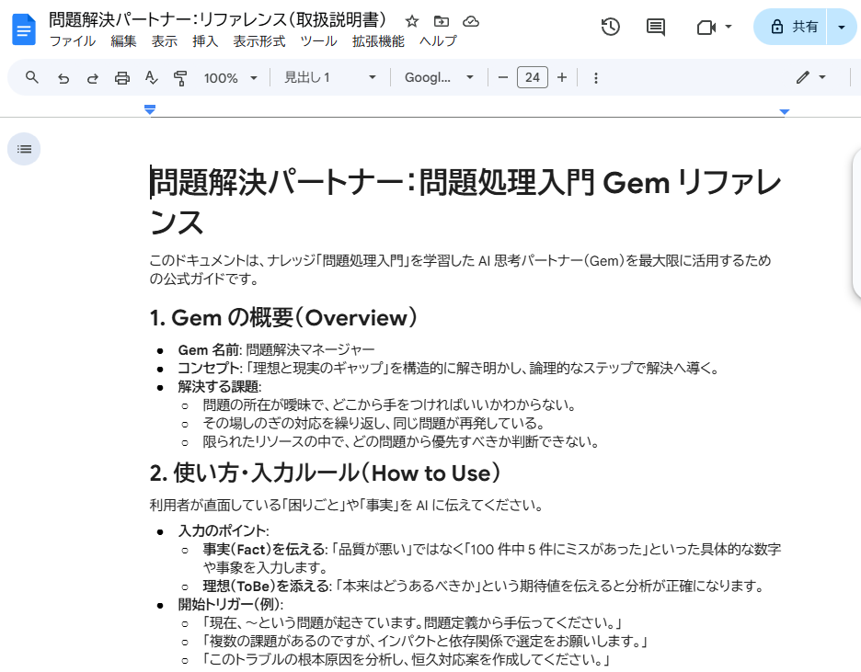861x672 pixels.
Task: Show the document outline panel
Action: coord(24,149)
